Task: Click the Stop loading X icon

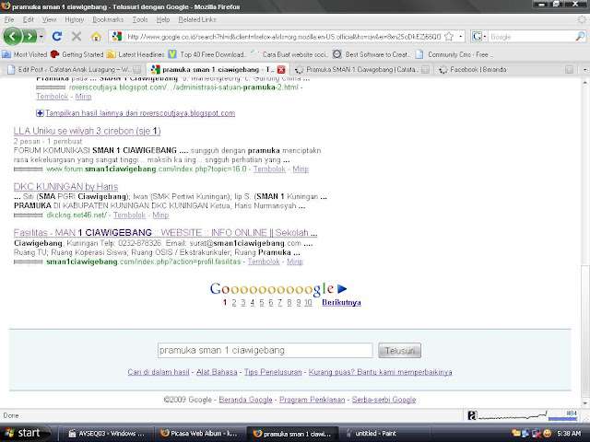Action: pyautogui.click(x=77, y=37)
